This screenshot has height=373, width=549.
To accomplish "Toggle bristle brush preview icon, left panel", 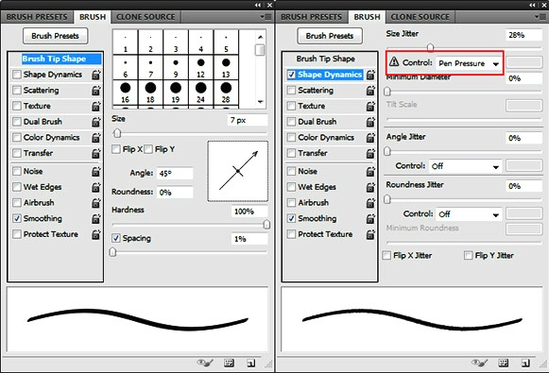I will (205, 363).
